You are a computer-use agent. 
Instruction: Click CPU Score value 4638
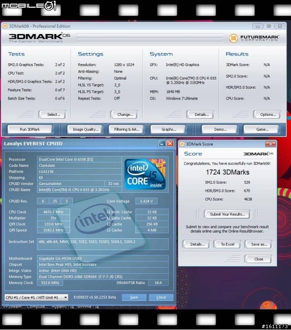[x=248, y=199]
